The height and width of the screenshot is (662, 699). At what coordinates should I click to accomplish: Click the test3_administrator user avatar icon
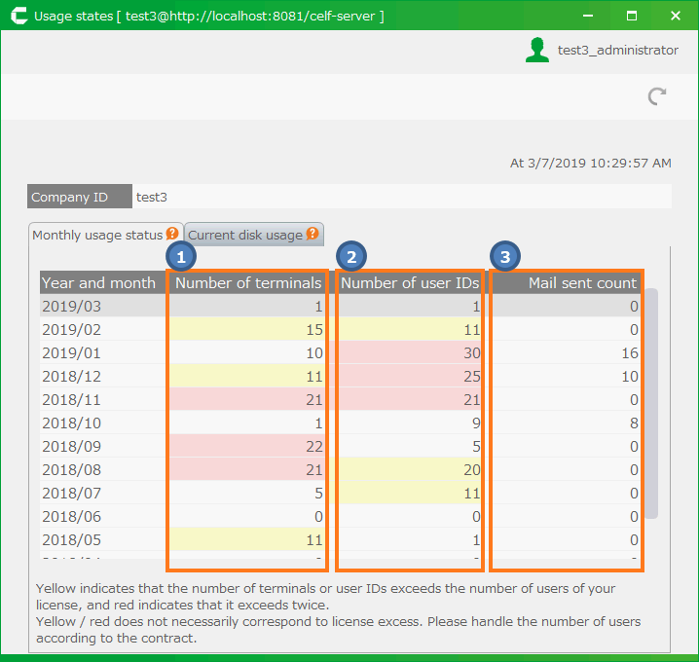(x=536, y=51)
